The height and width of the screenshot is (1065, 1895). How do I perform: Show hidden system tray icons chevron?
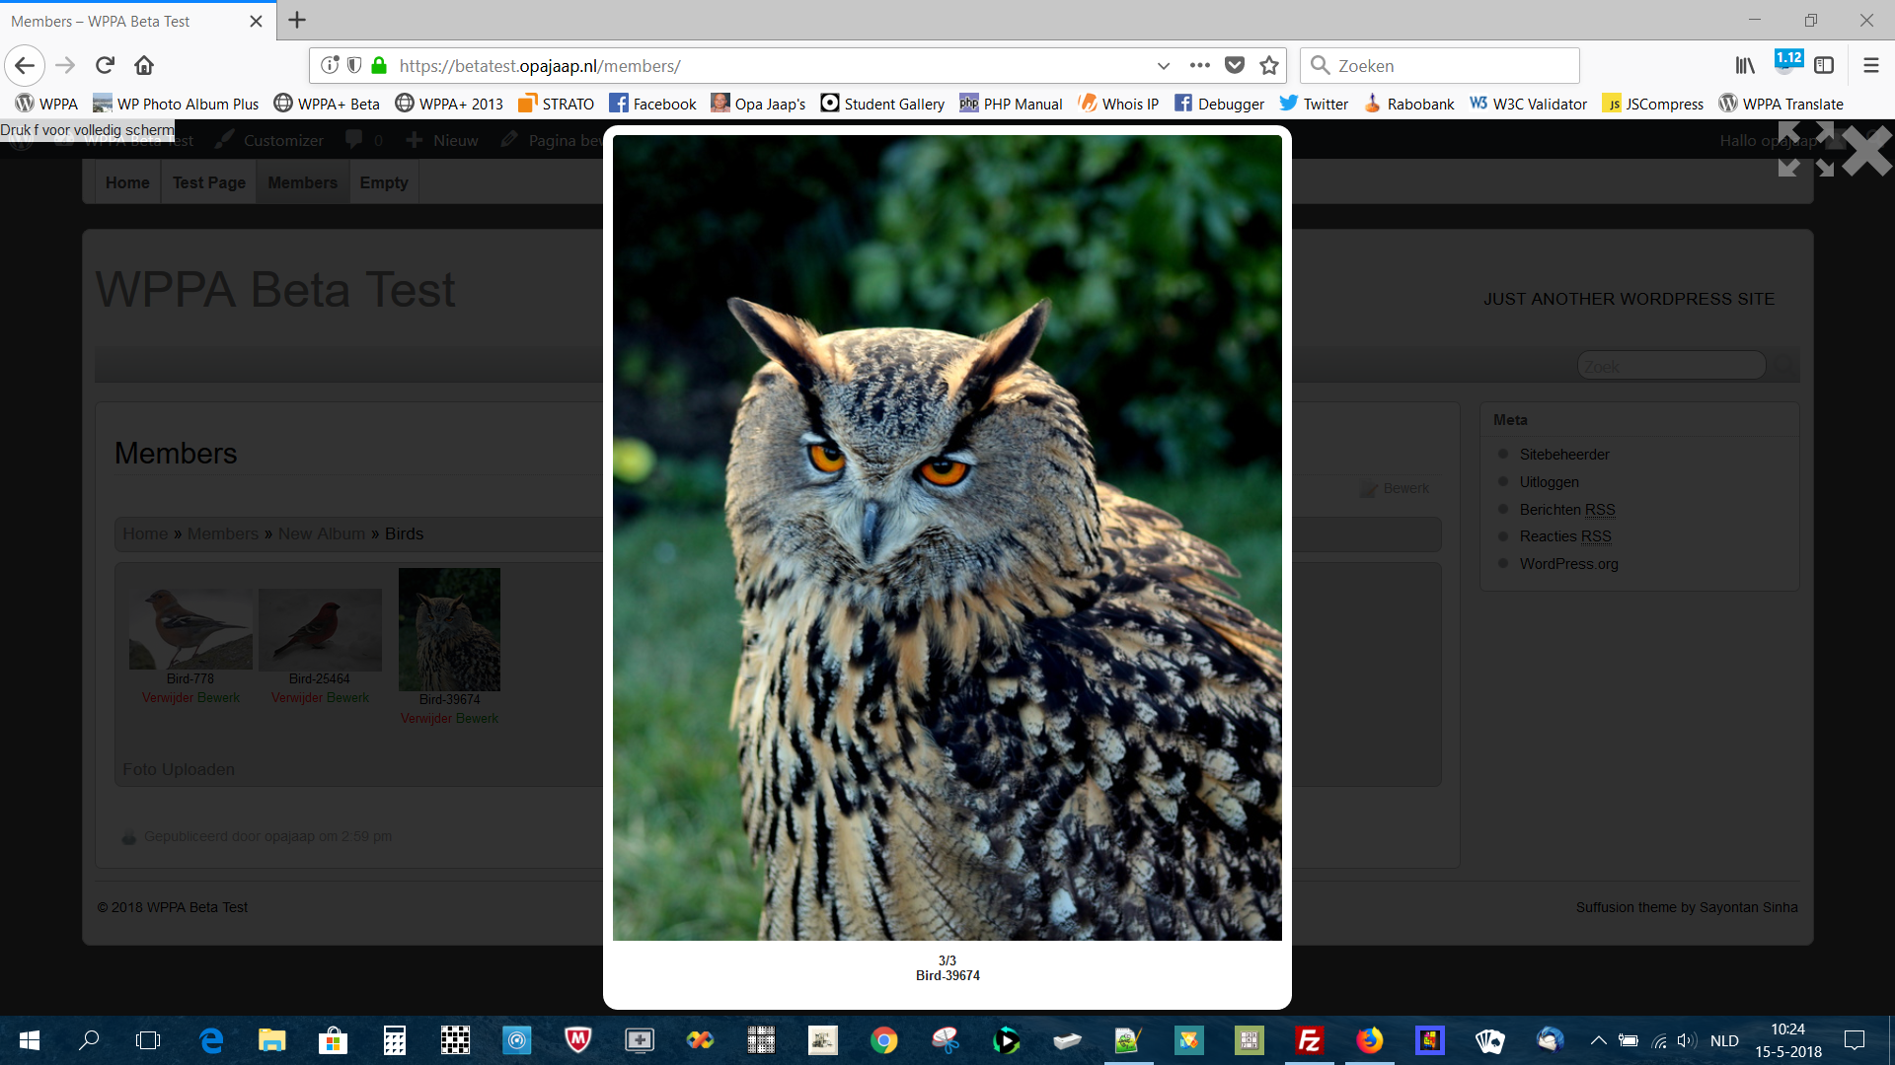coord(1599,1040)
